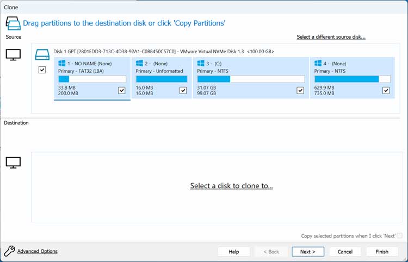The height and width of the screenshot is (262, 408).
Task: Toggle the whole Disk 1 checkbox
Action: [x=42, y=70]
